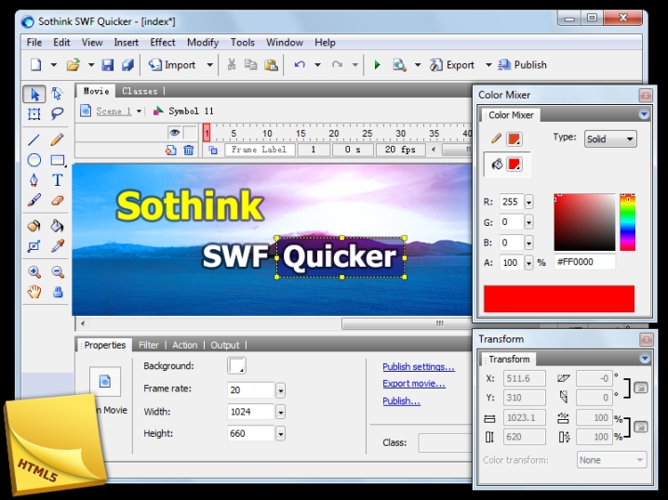Click the Export movie link
668x500 pixels.
tap(413, 384)
